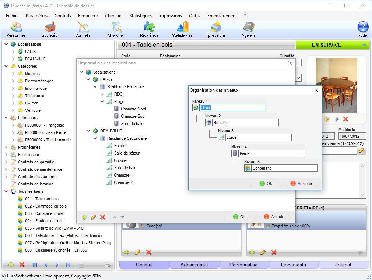Confirm with Ok in Organisation des niveaux

coord(266,184)
